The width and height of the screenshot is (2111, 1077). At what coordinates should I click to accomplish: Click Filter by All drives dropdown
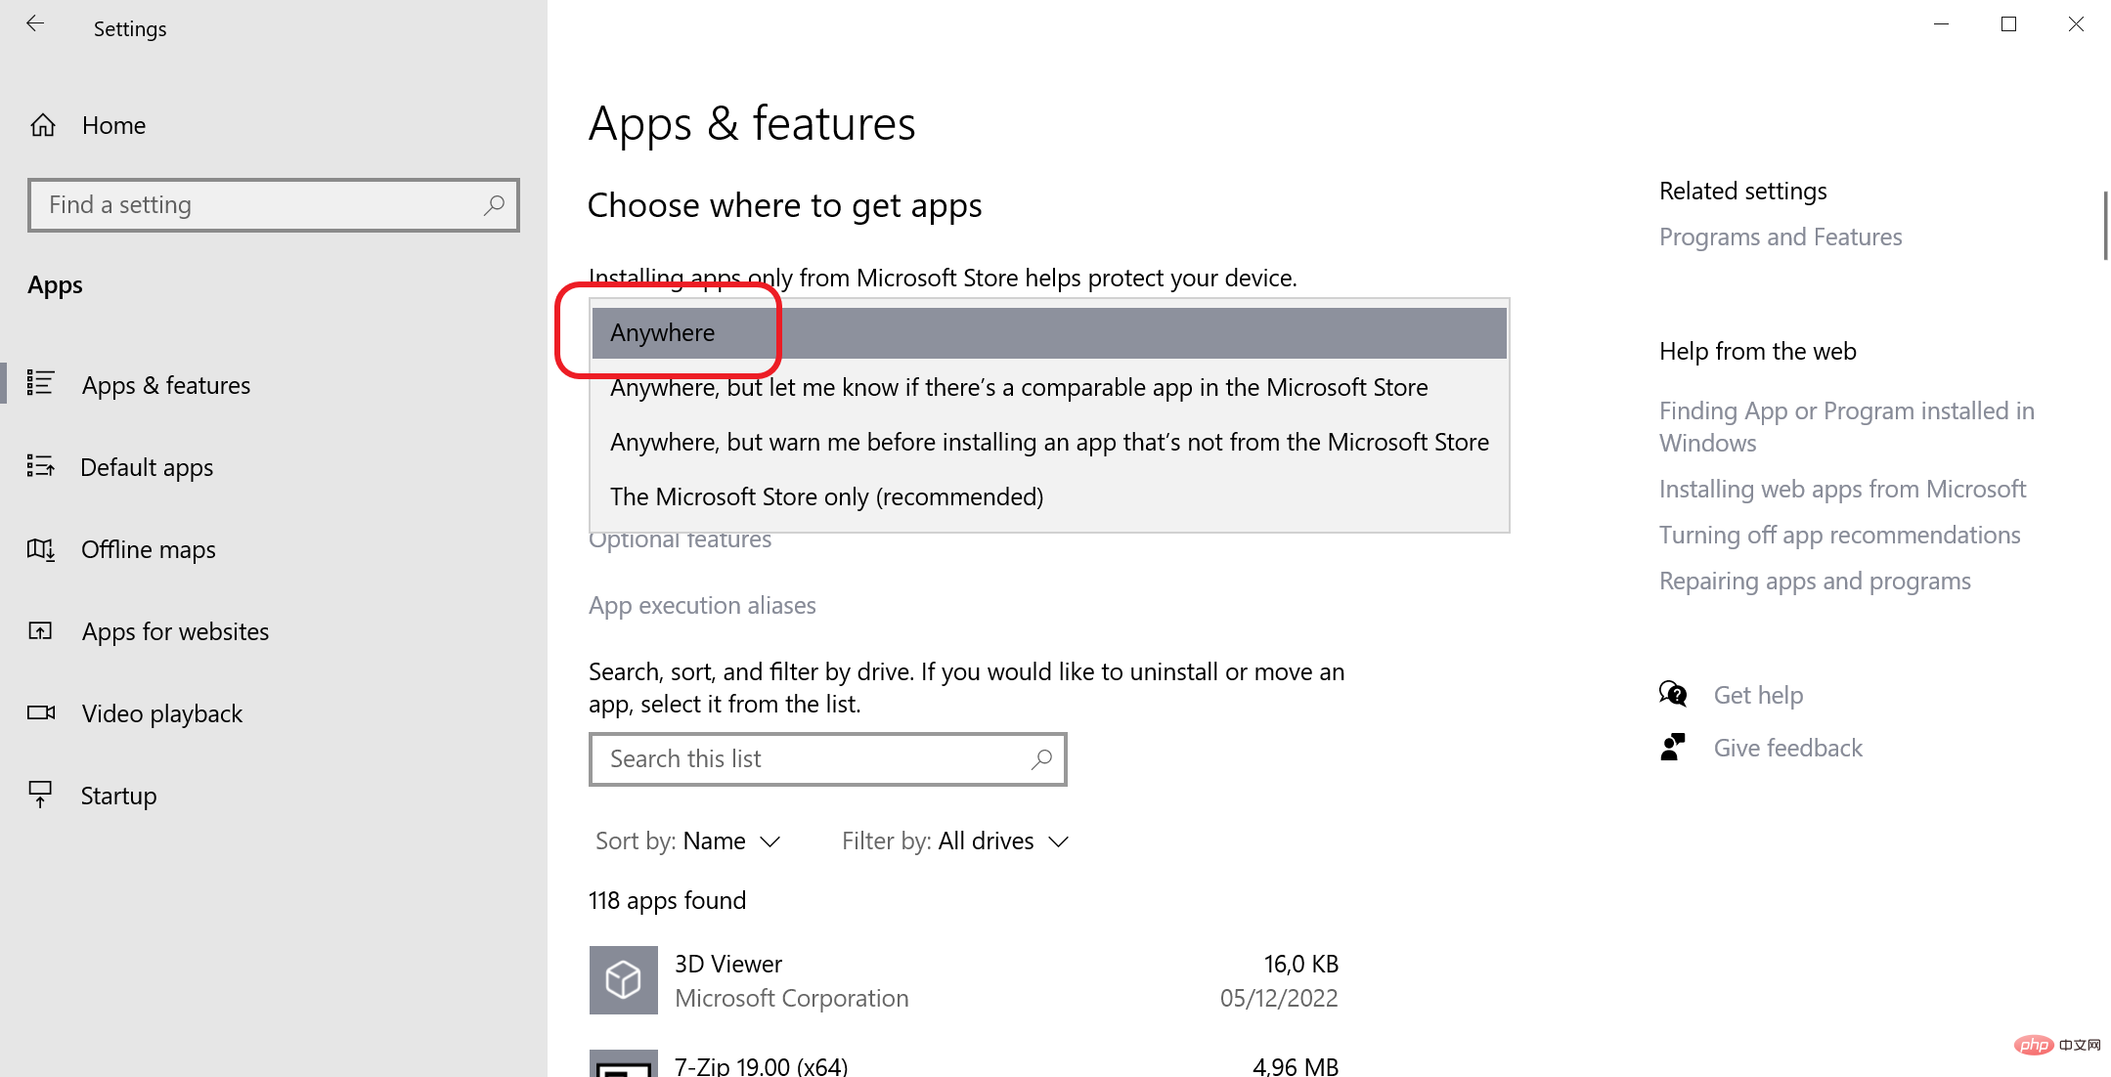[953, 840]
